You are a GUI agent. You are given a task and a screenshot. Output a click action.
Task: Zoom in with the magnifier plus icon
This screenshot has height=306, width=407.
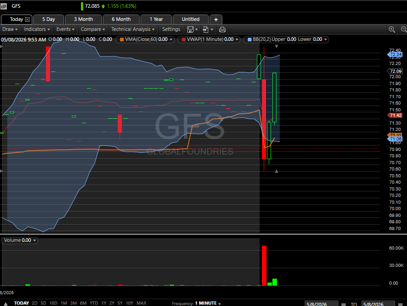pyautogui.click(x=392, y=30)
